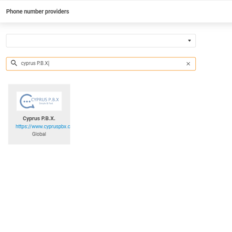Click the empty filter combo box field

101,40
